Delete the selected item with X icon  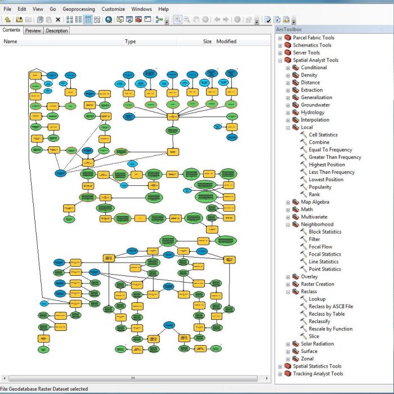click(58, 19)
